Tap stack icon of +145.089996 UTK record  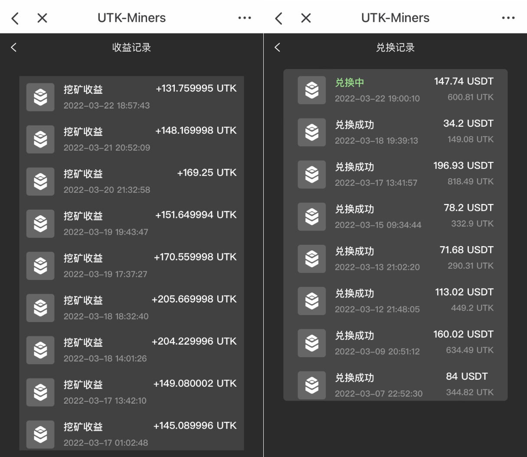coord(40,434)
